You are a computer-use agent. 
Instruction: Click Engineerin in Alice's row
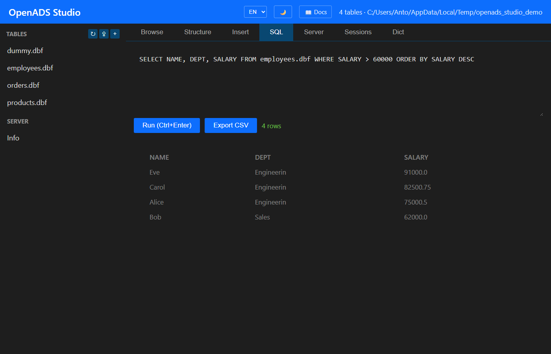(270, 202)
